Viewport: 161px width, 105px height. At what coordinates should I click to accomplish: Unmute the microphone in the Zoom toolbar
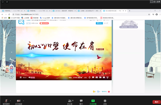[6, 102]
